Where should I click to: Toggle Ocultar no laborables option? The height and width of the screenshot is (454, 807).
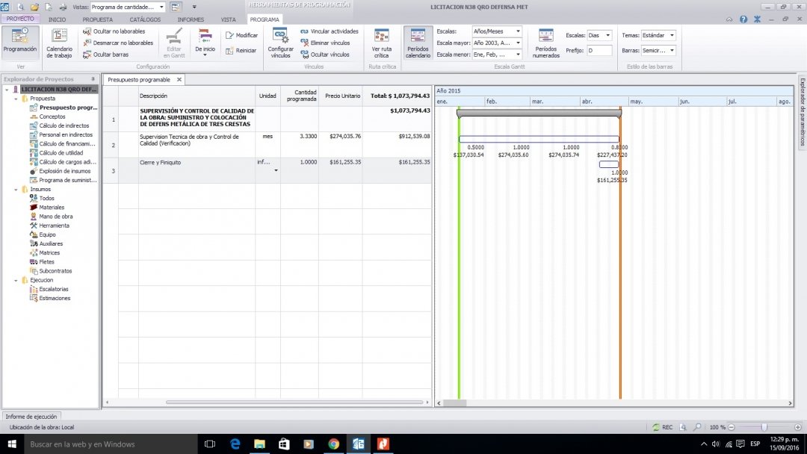point(114,31)
